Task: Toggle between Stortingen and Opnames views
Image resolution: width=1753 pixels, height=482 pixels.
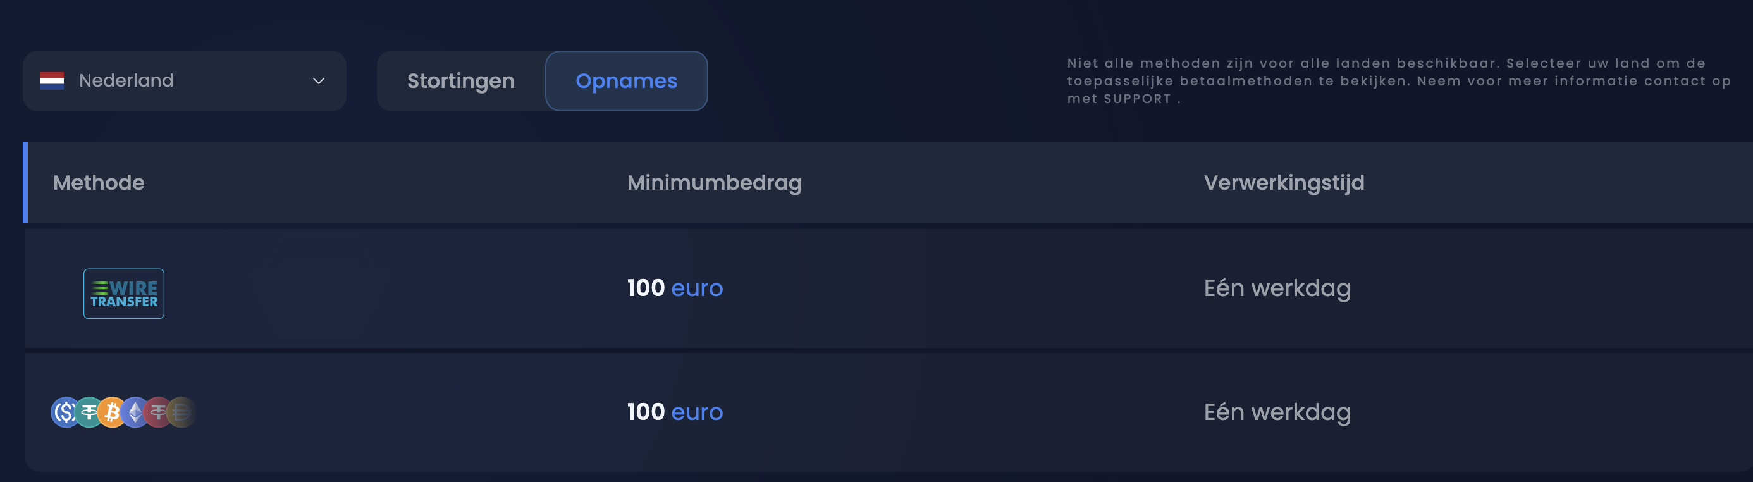Action: [543, 80]
